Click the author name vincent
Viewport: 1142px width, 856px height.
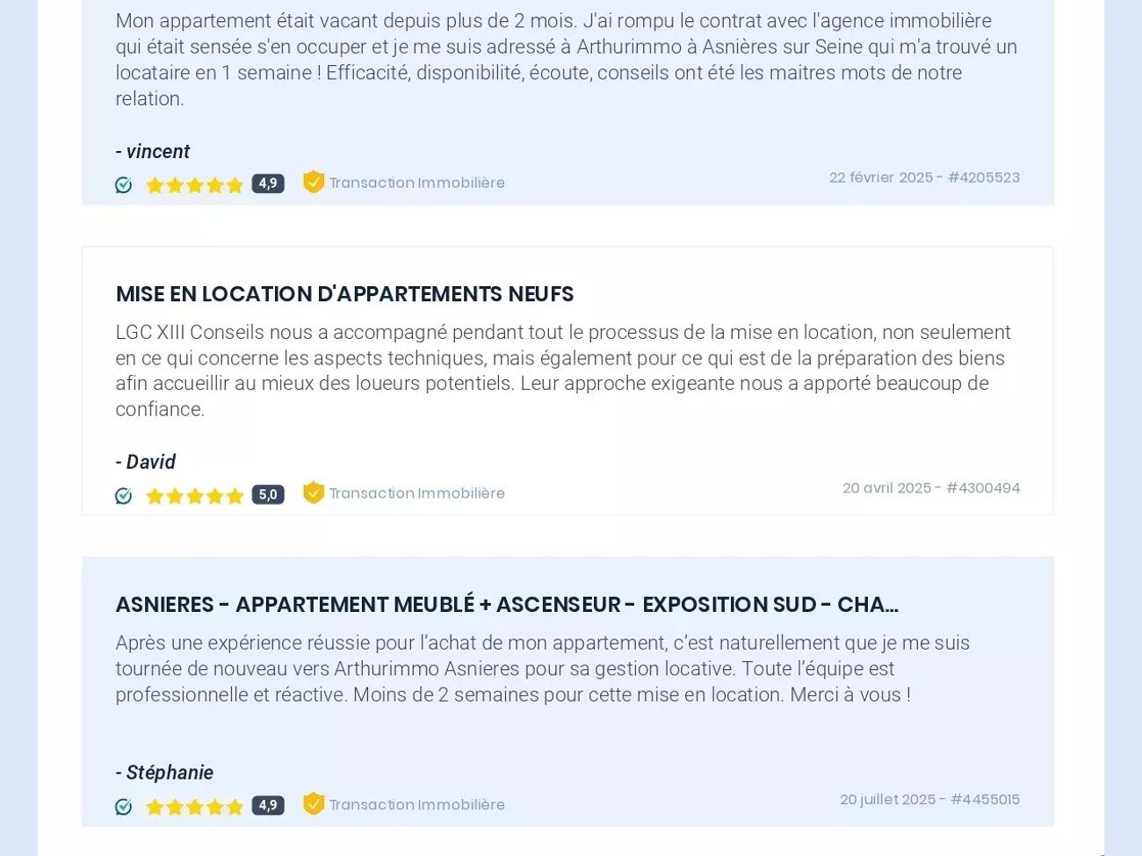(157, 151)
